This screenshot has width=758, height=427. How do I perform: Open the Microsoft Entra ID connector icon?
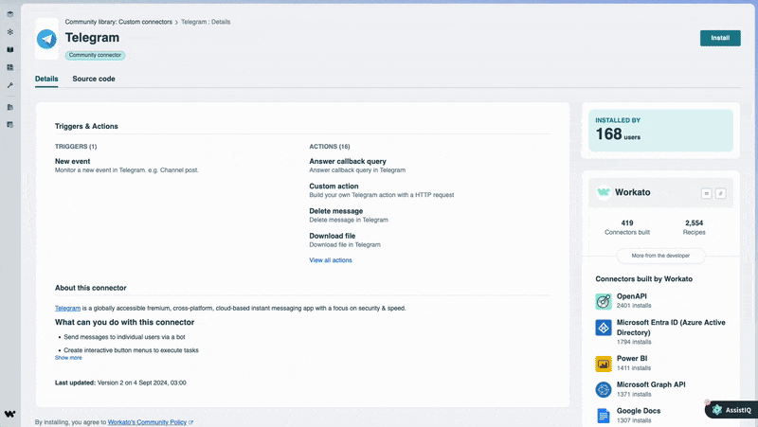604,328
